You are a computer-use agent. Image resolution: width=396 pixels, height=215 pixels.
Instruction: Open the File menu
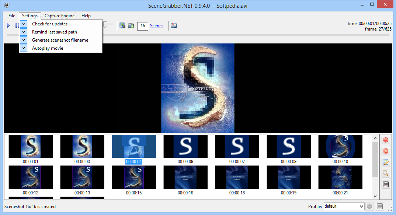[12, 15]
